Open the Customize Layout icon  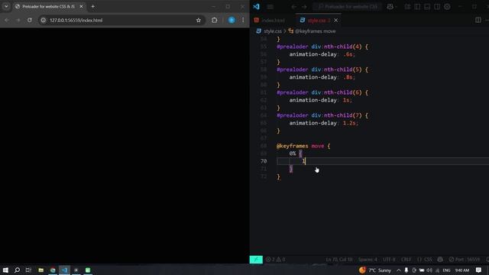pos(407,7)
